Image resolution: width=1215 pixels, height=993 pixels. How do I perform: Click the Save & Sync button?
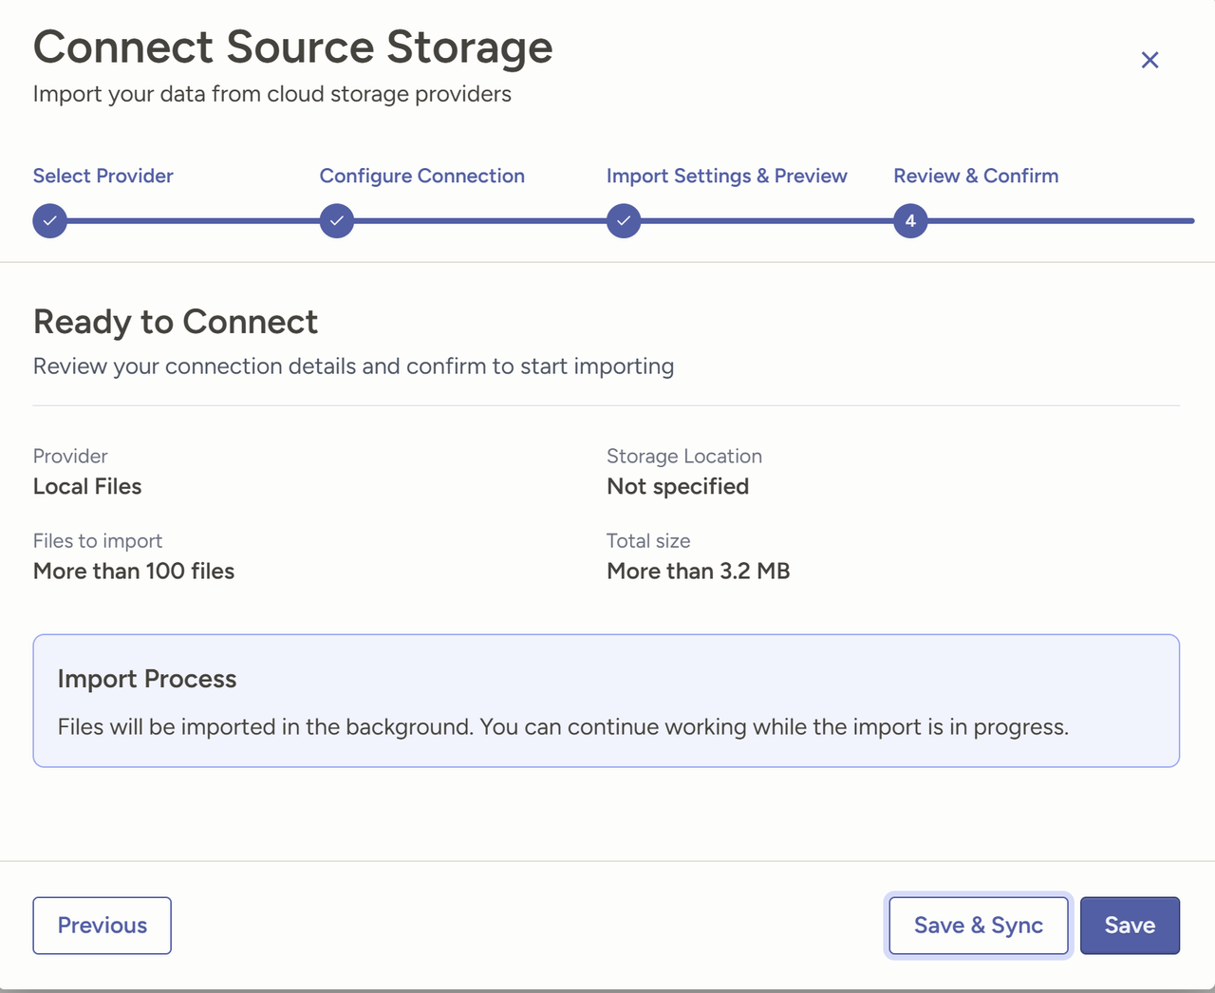click(978, 926)
